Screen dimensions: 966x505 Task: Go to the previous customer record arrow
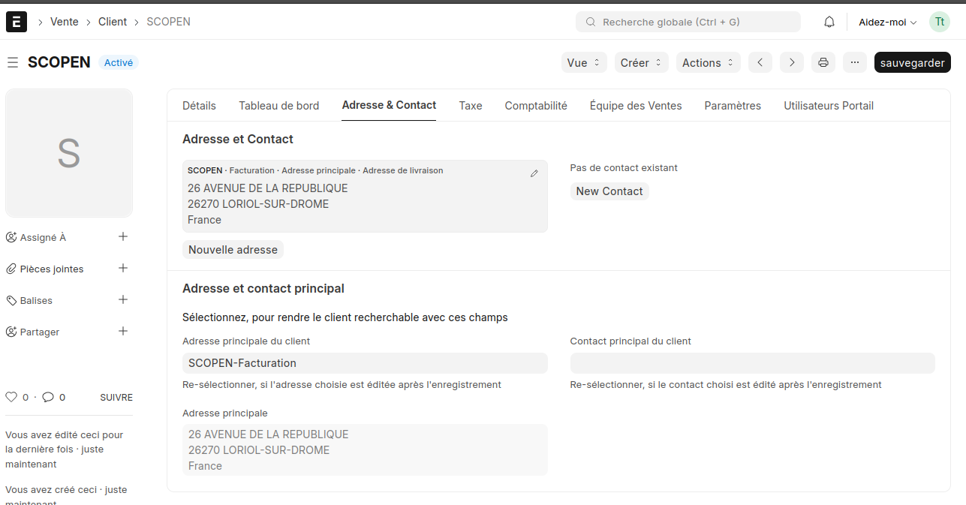(760, 63)
